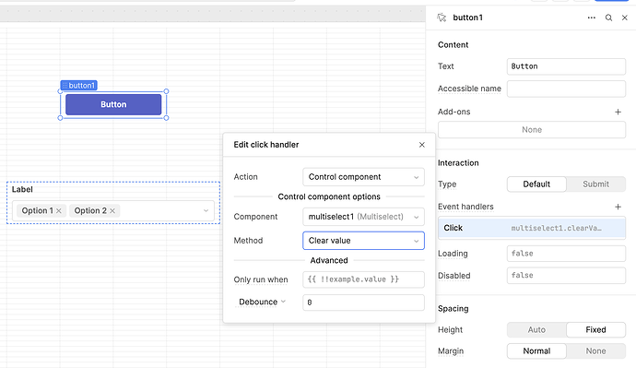This screenshot has width=636, height=368.
Task: Click the Accessible name input field
Action: click(x=566, y=89)
